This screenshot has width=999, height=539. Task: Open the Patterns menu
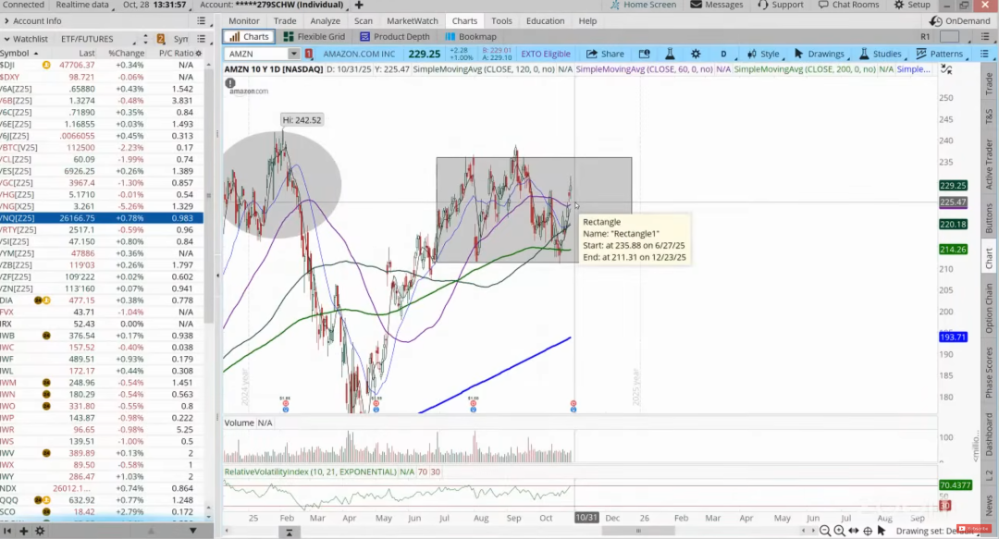[x=940, y=55]
